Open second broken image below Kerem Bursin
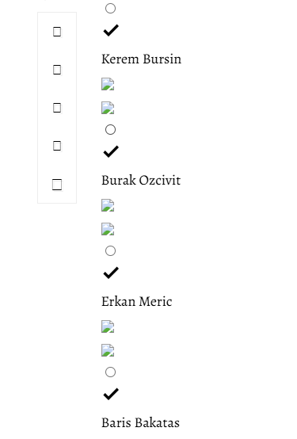 click(108, 108)
